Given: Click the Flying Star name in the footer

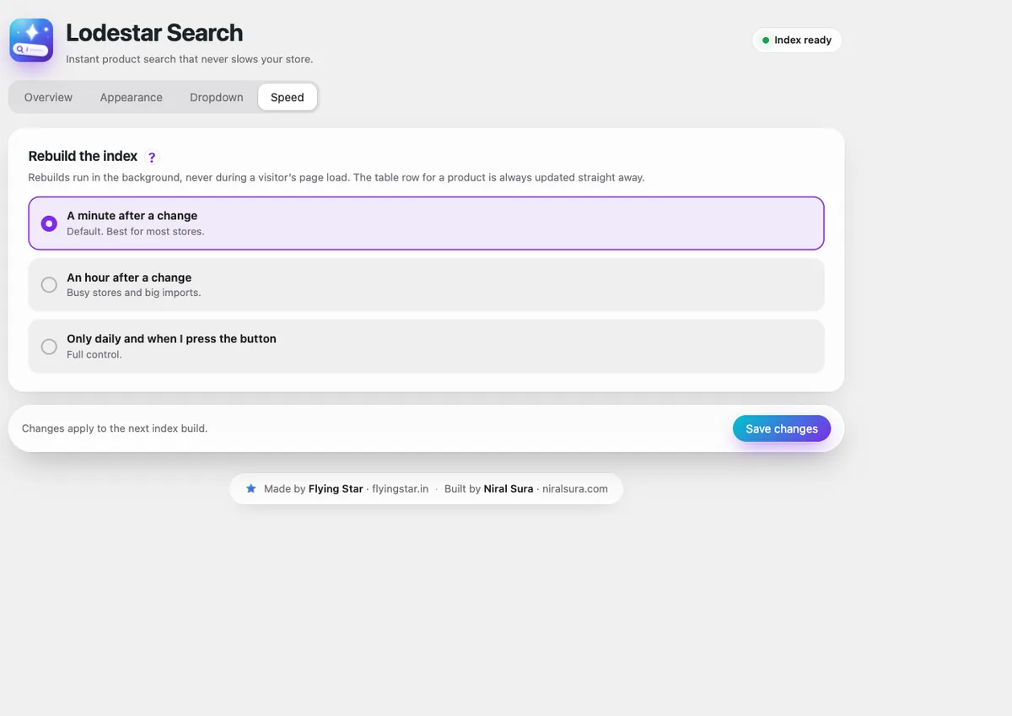Looking at the screenshot, I should pos(336,488).
